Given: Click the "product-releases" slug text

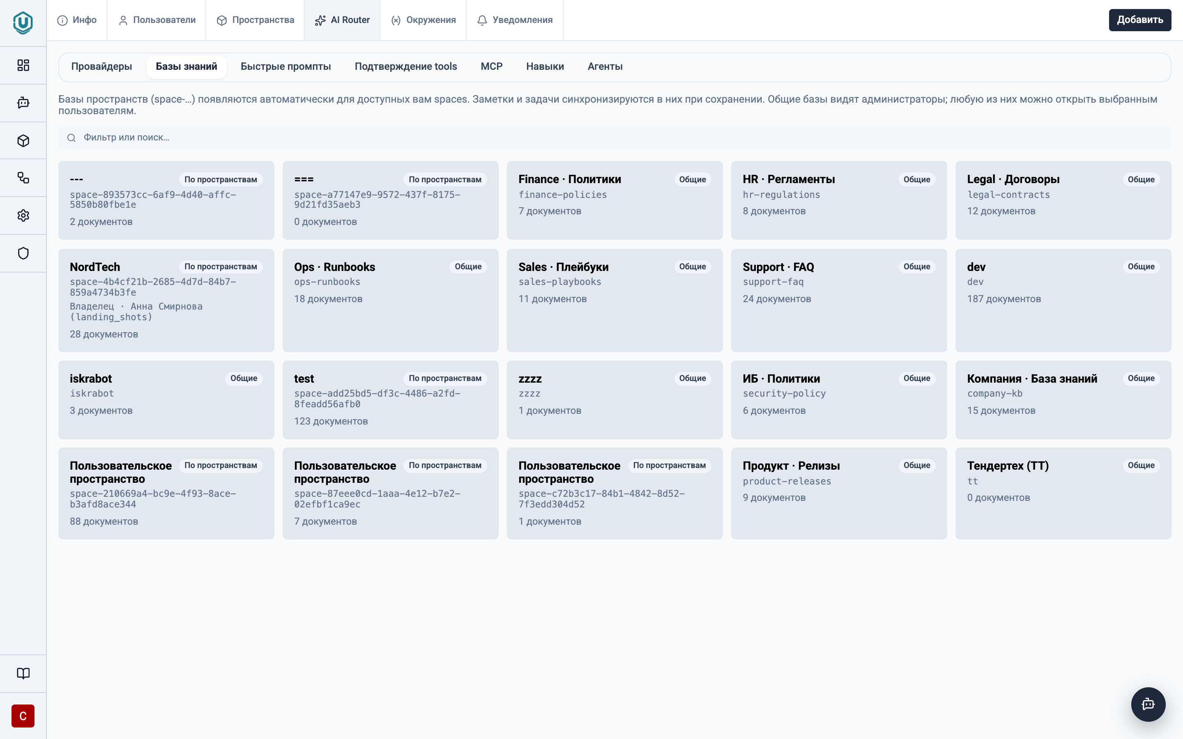Looking at the screenshot, I should point(787,482).
